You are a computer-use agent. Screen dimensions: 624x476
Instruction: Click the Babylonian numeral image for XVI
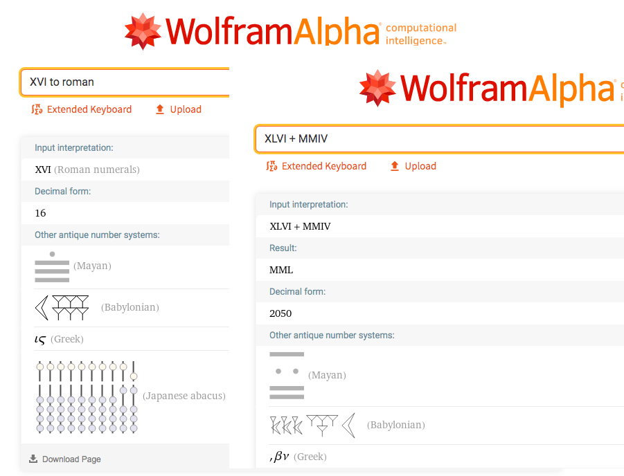pyautogui.click(x=62, y=307)
